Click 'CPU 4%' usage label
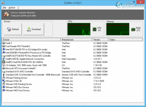 (x=99, y=29)
